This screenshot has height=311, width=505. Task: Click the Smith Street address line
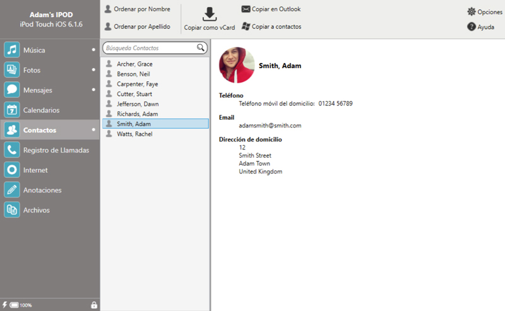(x=255, y=155)
